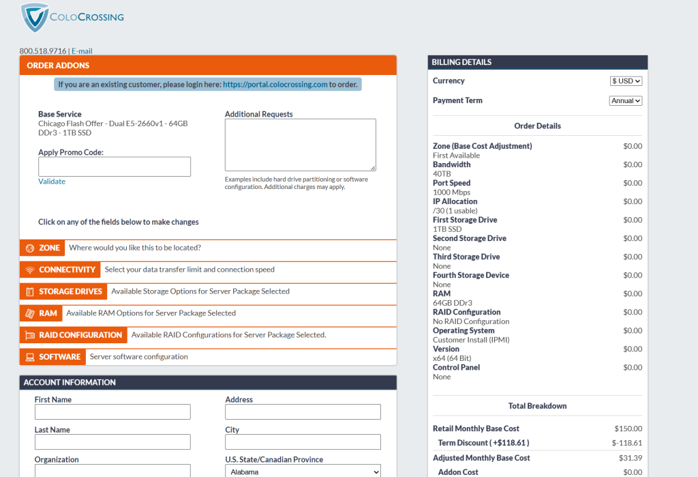The height and width of the screenshot is (477, 698).
Task: Expand the ZONE section
Action: coord(49,248)
